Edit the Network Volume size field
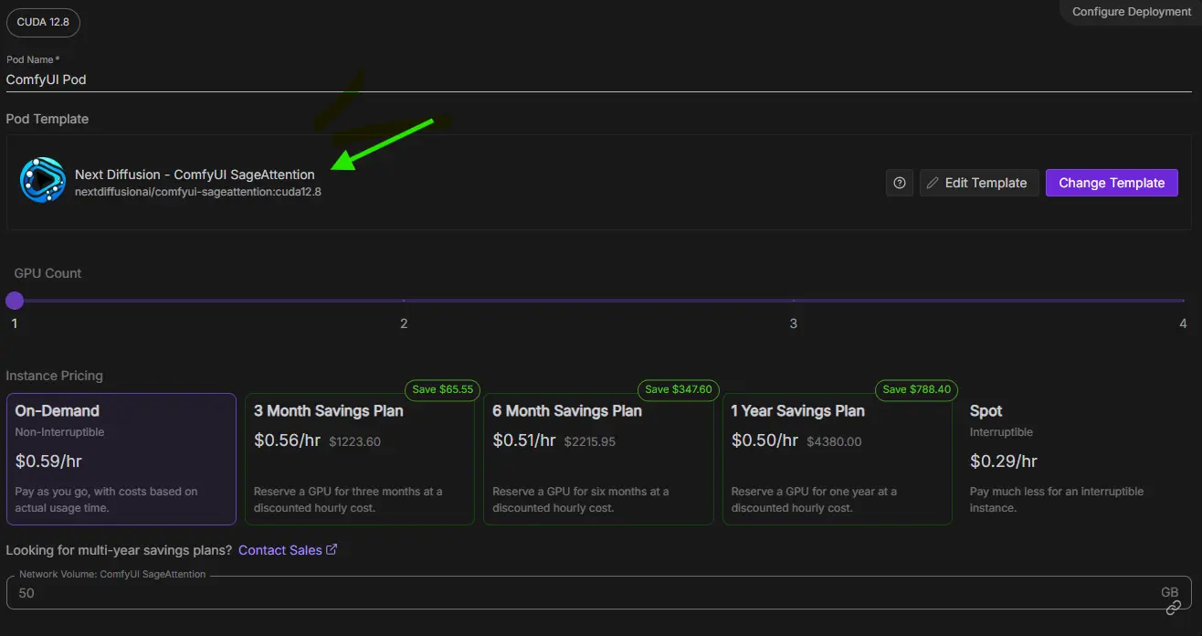1202x636 pixels. pos(598,592)
